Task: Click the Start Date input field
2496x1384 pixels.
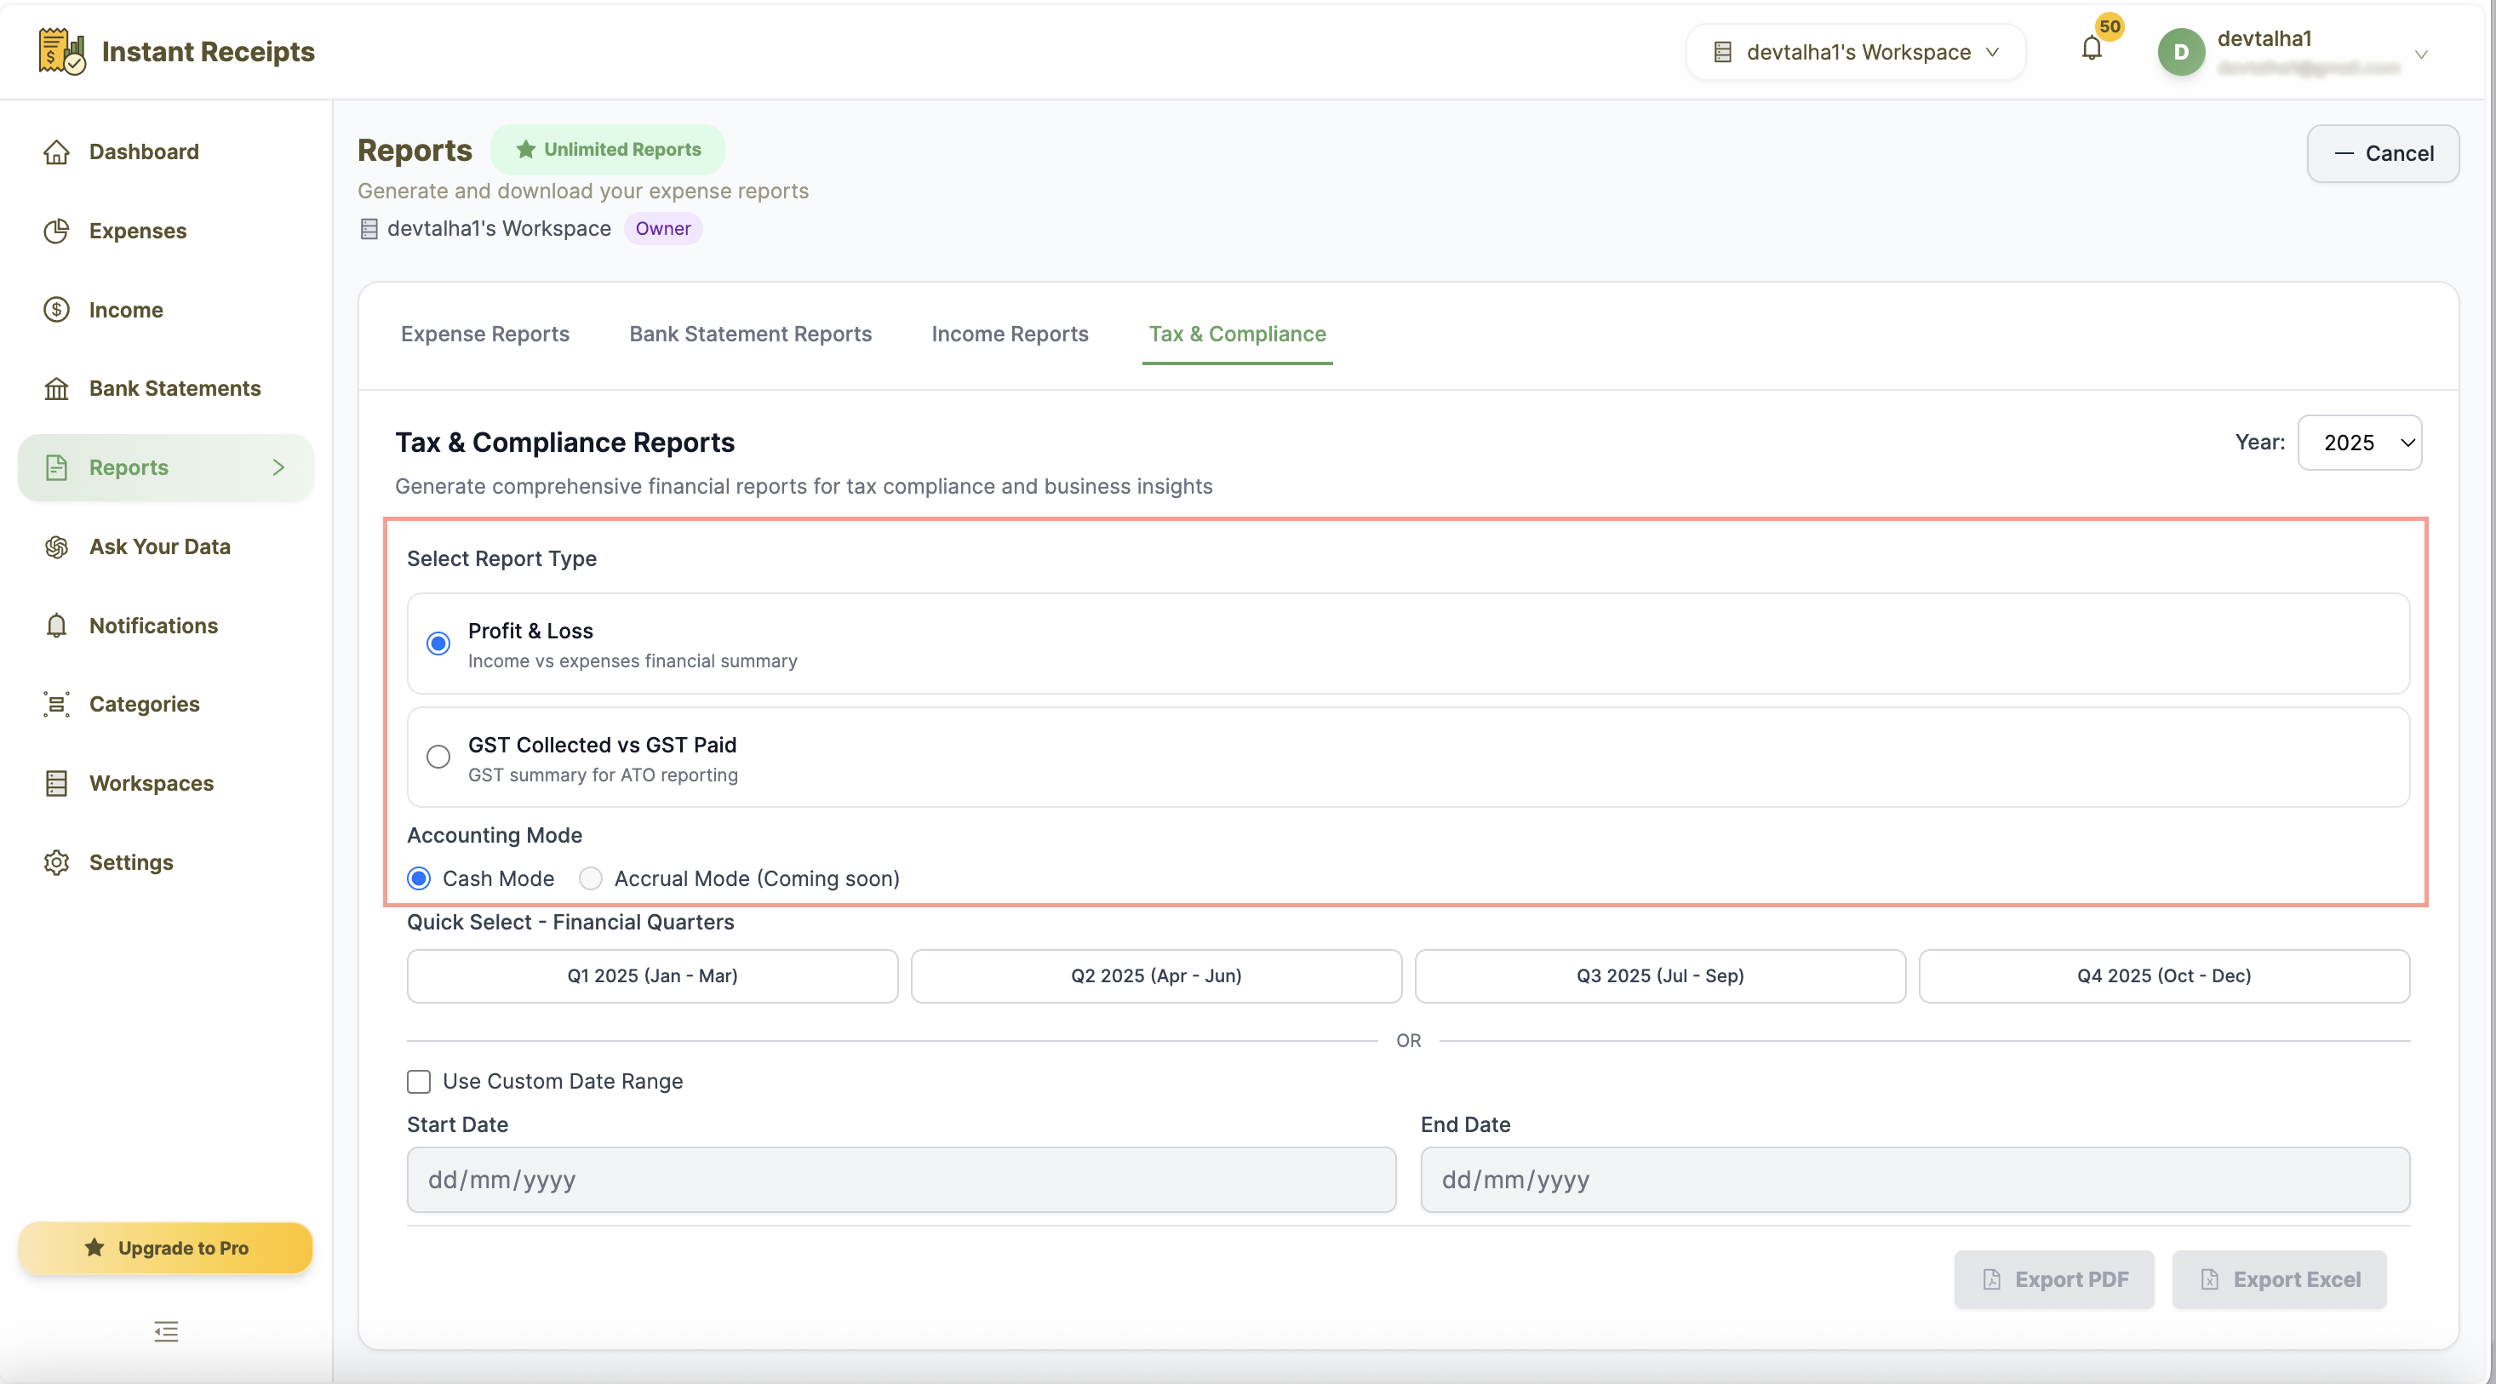Action: click(902, 1180)
